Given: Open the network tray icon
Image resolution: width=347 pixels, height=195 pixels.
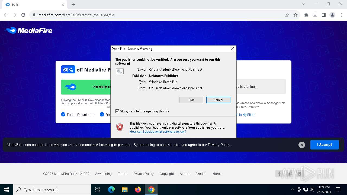Looking at the screenshot, I should point(306,190).
